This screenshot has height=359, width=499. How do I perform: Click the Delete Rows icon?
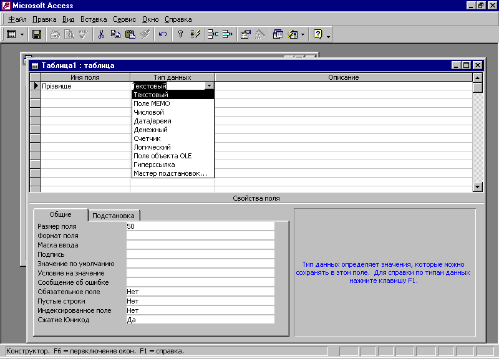pyautogui.click(x=227, y=34)
